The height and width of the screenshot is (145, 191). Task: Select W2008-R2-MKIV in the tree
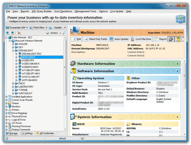[x=31, y=67]
